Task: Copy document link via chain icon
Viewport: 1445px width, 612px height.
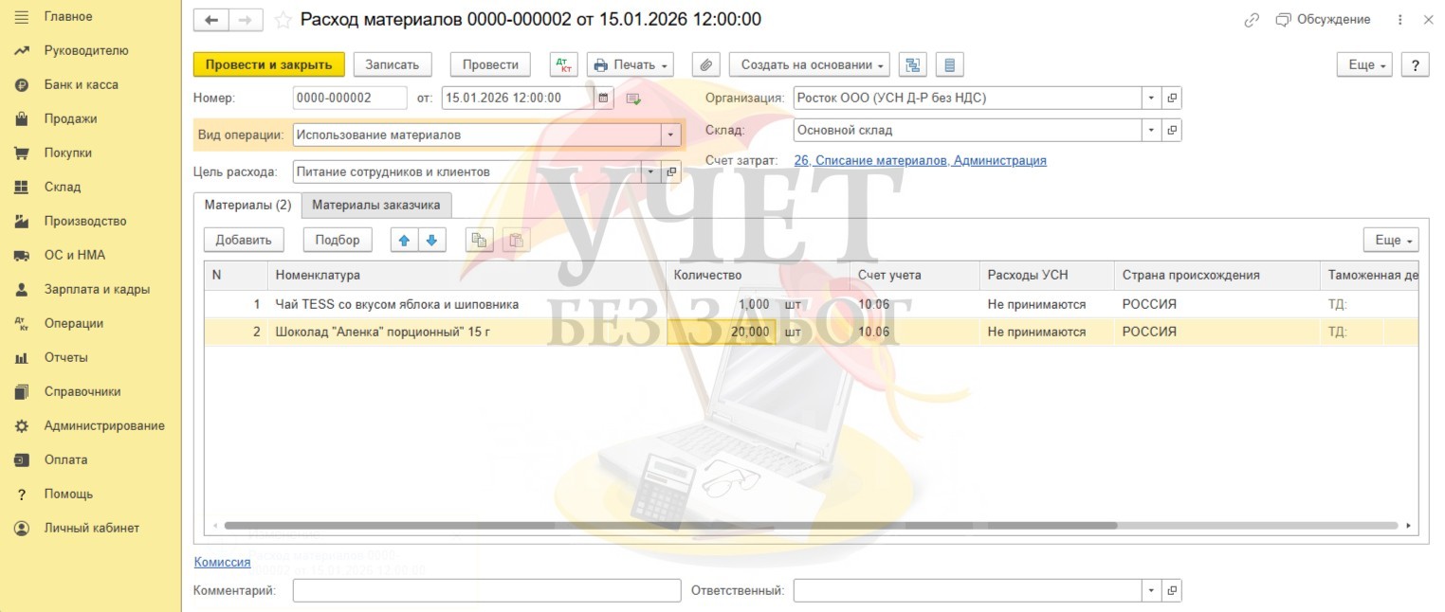Action: (1252, 20)
